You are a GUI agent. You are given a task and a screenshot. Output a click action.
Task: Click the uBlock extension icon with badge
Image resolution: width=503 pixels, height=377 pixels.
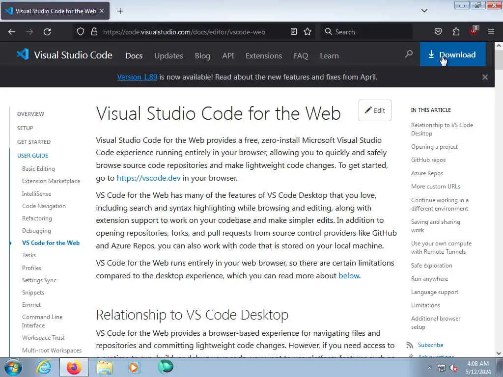tap(474, 31)
